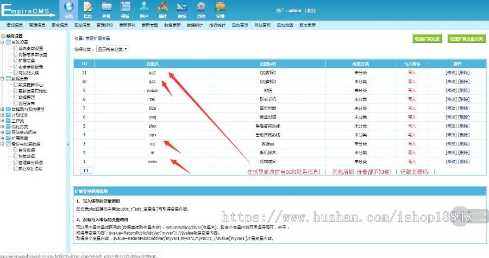This screenshot has width=489, height=258.
Task: Open 备份数据 in the sidebar tree
Action: click(x=27, y=150)
